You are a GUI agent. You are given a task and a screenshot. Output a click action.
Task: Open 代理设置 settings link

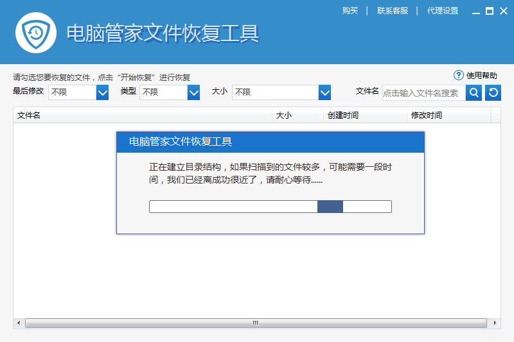[443, 11]
